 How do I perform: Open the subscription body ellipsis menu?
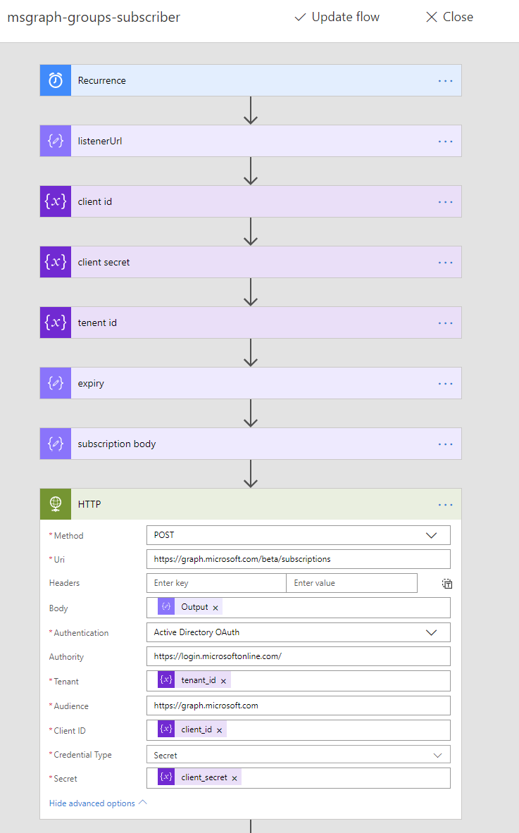point(445,444)
